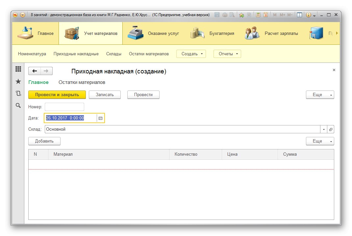Click the Добавить button

pyautogui.click(x=44, y=141)
